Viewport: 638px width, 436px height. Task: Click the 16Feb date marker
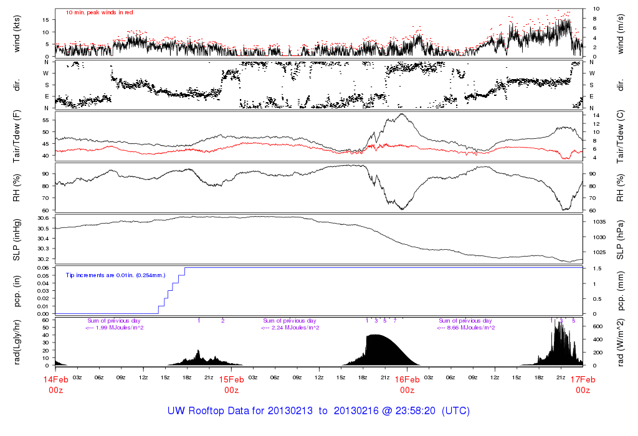[407, 380]
